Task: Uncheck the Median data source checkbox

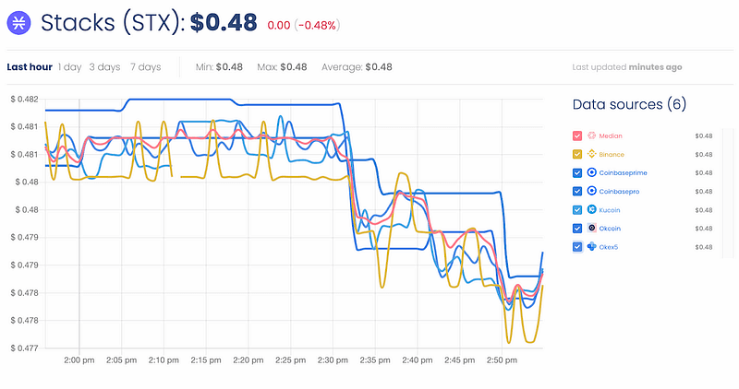Action: [577, 136]
